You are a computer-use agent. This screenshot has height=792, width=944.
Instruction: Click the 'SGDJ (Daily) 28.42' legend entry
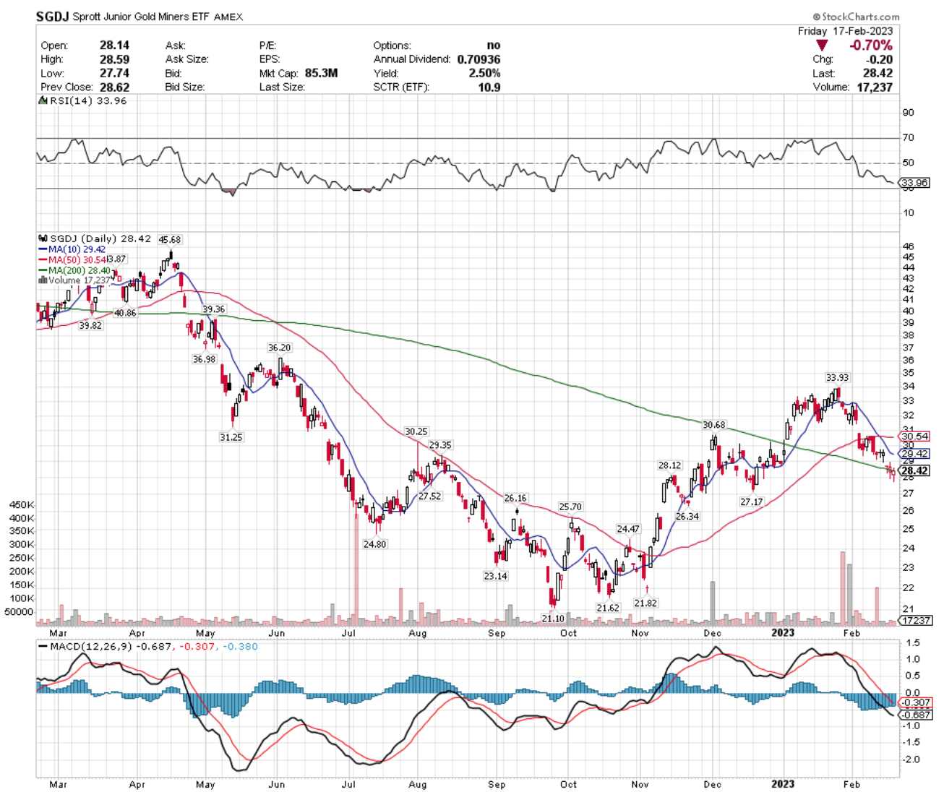click(100, 238)
